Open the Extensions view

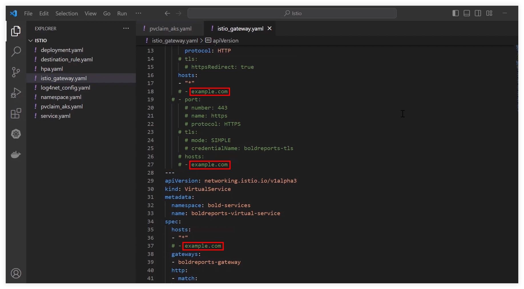pos(16,113)
